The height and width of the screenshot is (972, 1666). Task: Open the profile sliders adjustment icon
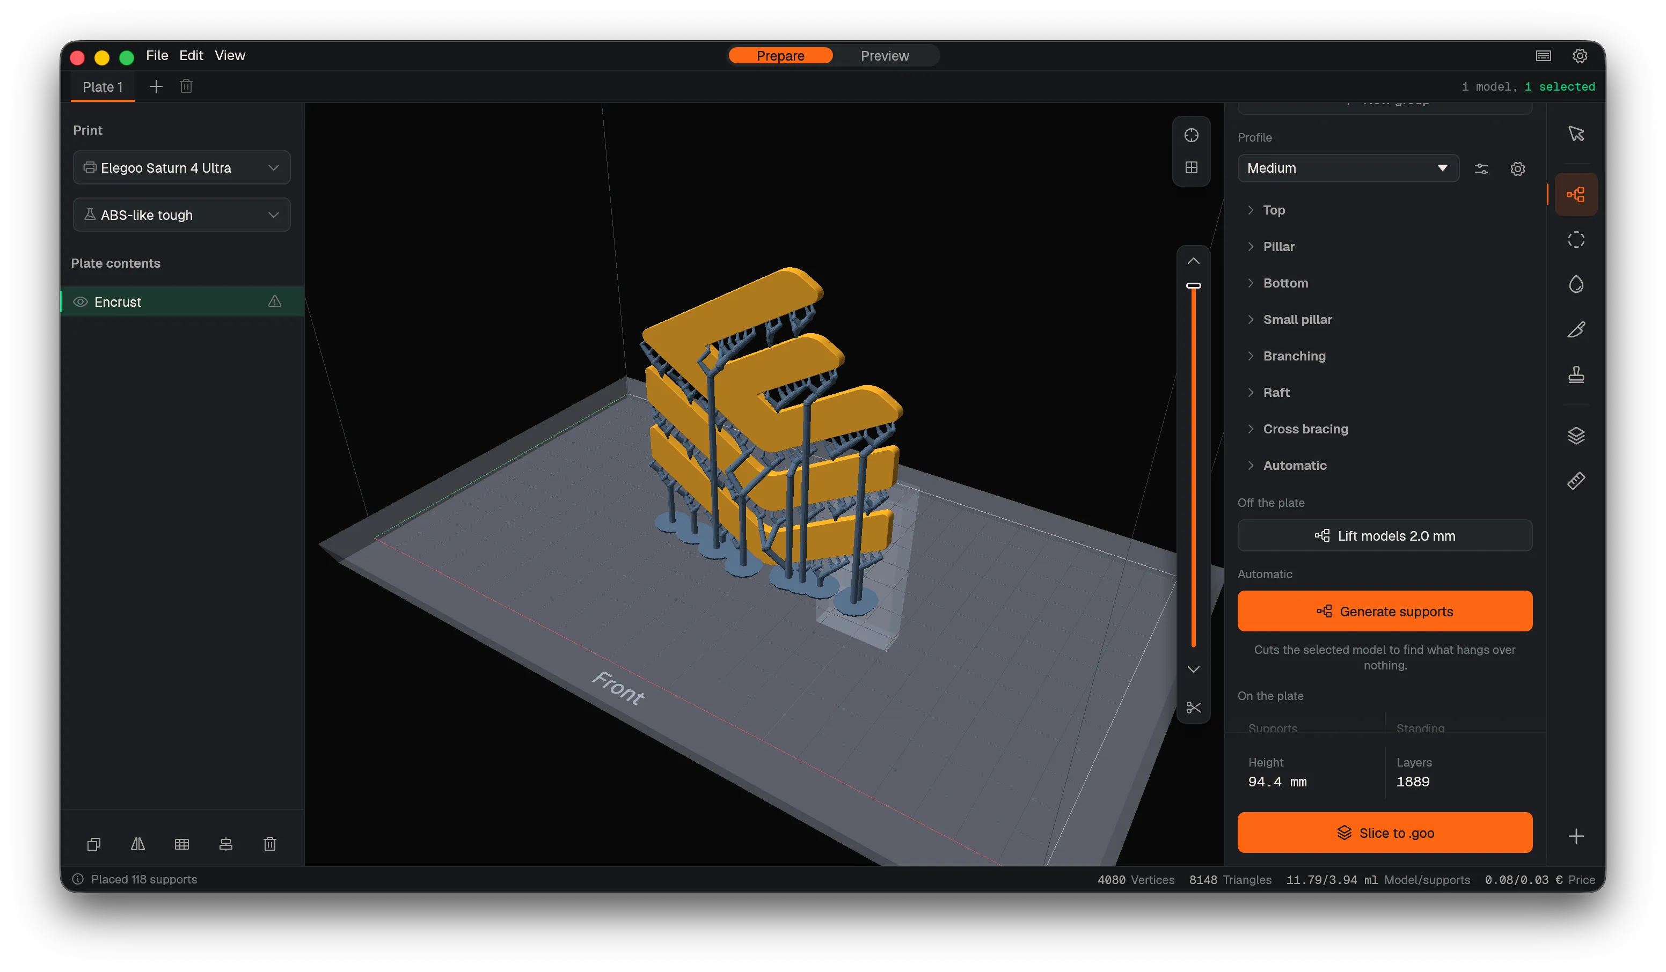pyautogui.click(x=1481, y=168)
